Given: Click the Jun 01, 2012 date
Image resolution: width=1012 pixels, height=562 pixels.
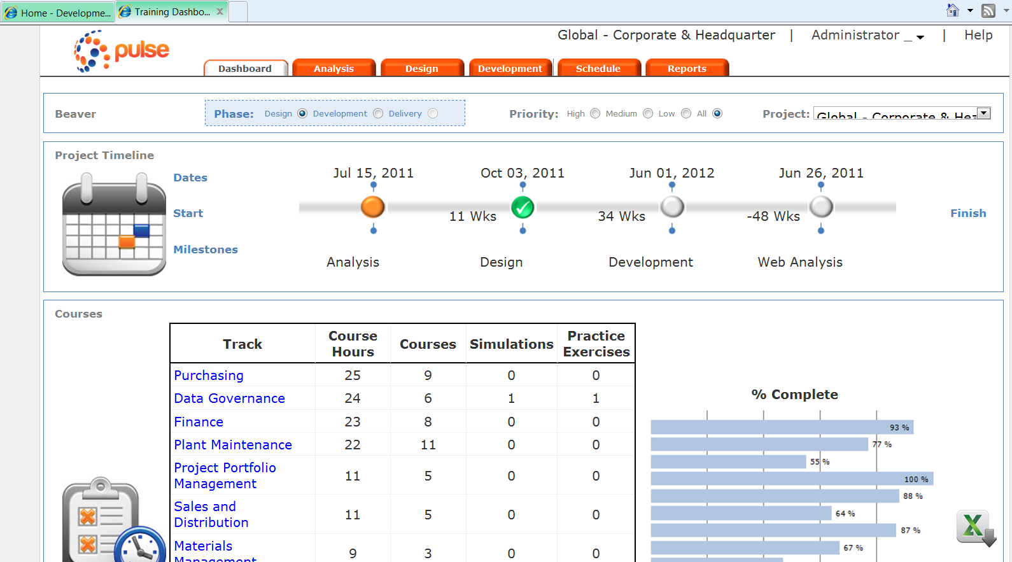Looking at the screenshot, I should pos(672,173).
